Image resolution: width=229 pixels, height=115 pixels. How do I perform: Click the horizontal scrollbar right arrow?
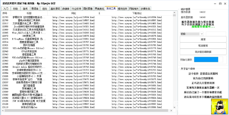(x=172, y=110)
